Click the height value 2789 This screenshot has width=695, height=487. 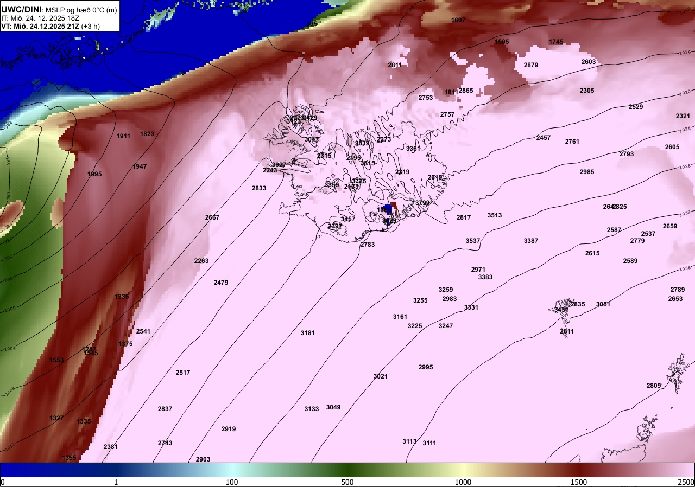(x=677, y=290)
